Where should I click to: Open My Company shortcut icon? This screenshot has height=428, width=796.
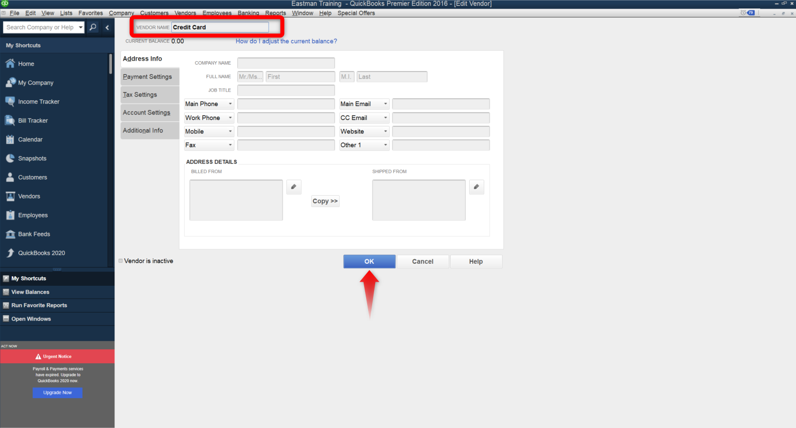(10, 83)
